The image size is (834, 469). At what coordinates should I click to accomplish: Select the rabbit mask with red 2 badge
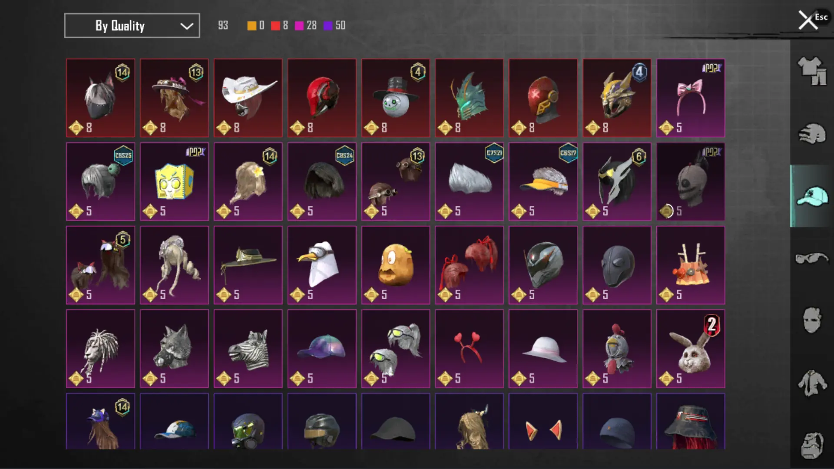point(691,349)
